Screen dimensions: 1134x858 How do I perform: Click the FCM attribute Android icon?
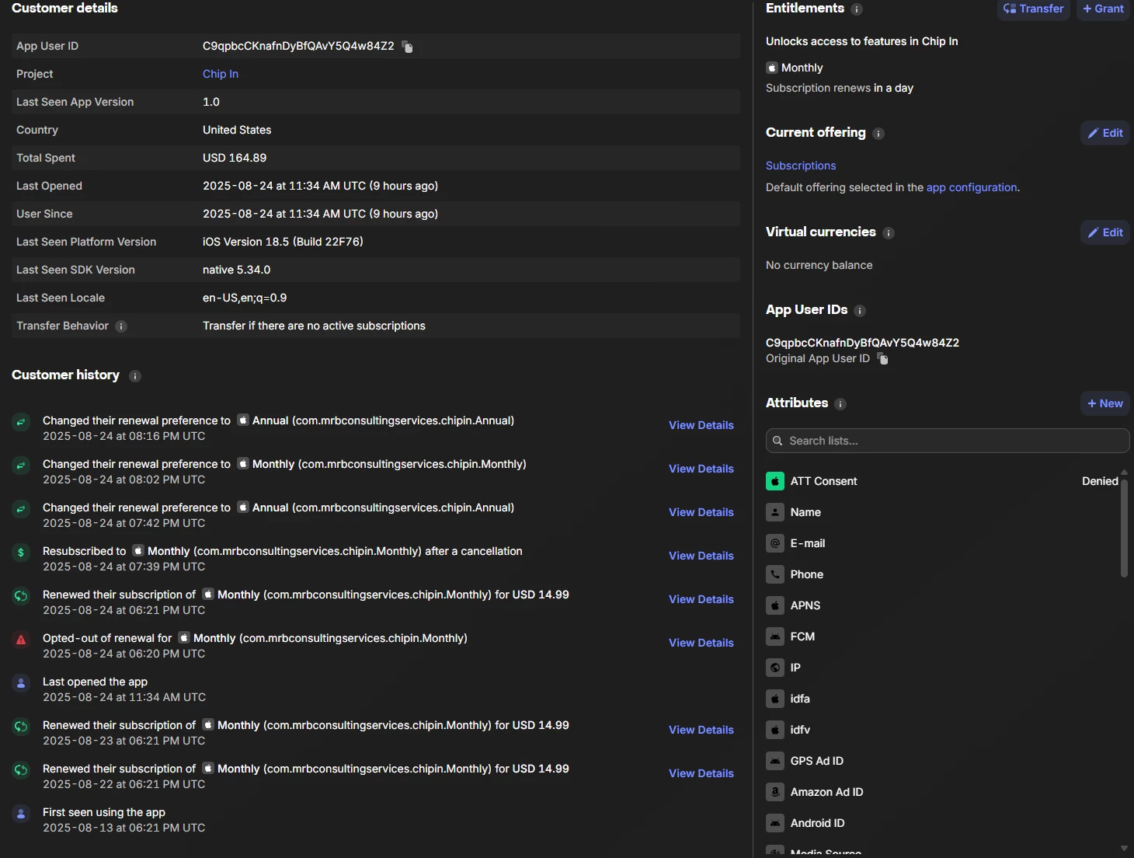tap(775, 637)
